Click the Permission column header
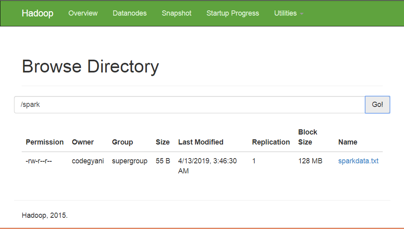Screen dimensions: 404x229 [x=45, y=142]
